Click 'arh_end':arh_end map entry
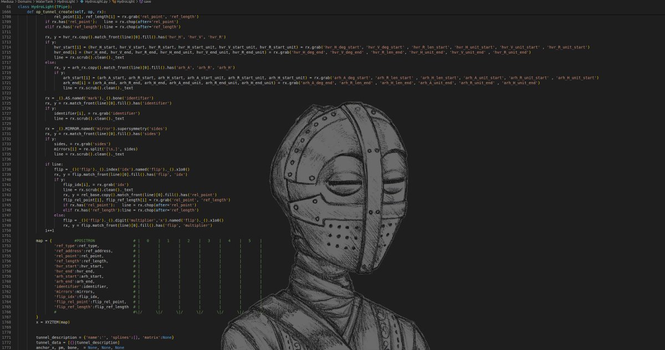The height and width of the screenshot is (350, 665). coord(75,281)
